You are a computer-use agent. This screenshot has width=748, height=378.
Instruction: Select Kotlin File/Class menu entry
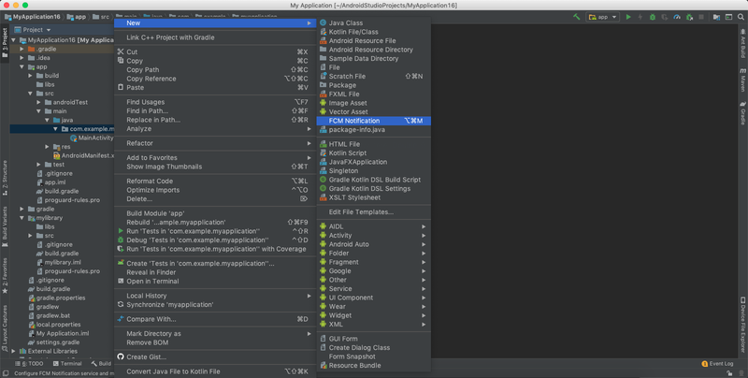pyautogui.click(x=353, y=32)
